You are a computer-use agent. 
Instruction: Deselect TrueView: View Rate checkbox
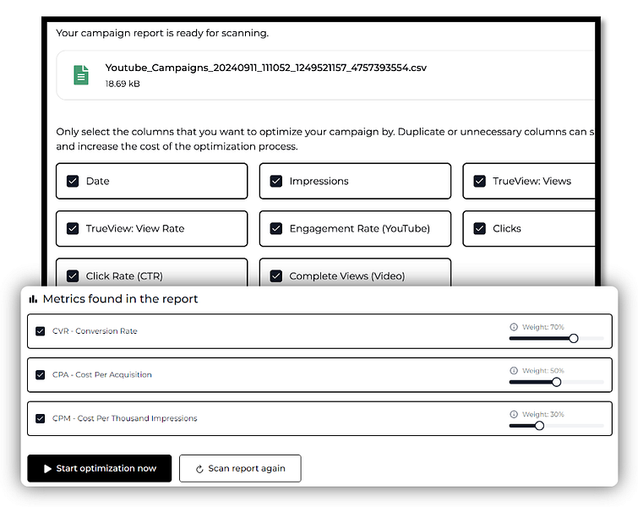pos(73,228)
